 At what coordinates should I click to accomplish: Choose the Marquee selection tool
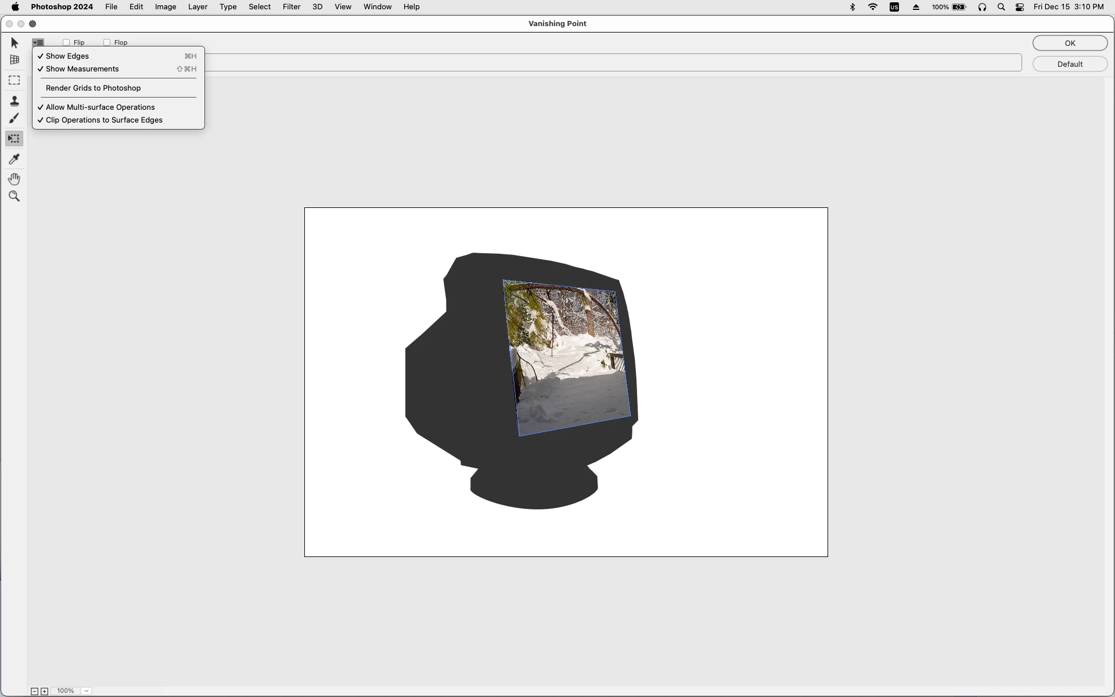click(15, 80)
